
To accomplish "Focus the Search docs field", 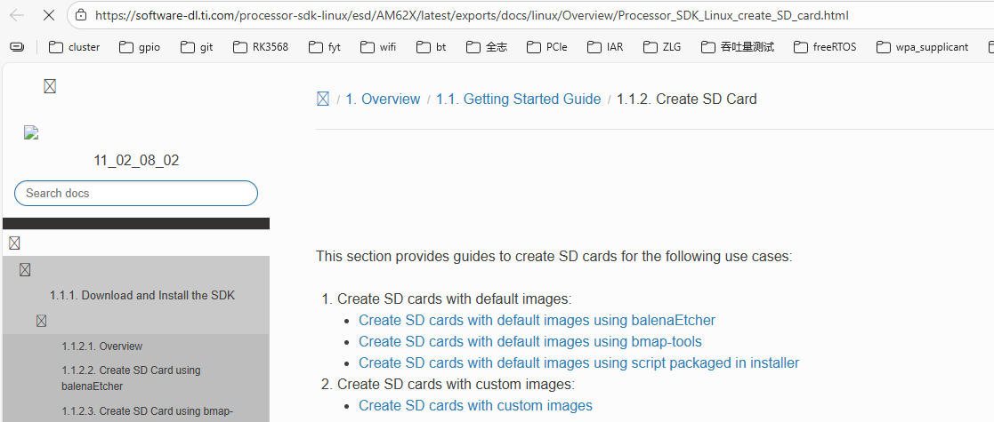I will (136, 193).
